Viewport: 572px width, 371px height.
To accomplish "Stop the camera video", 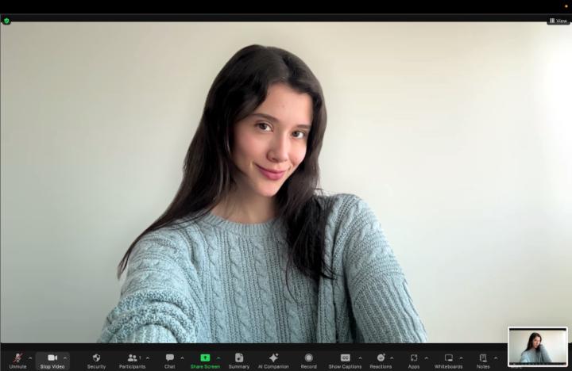I will pos(52,361).
